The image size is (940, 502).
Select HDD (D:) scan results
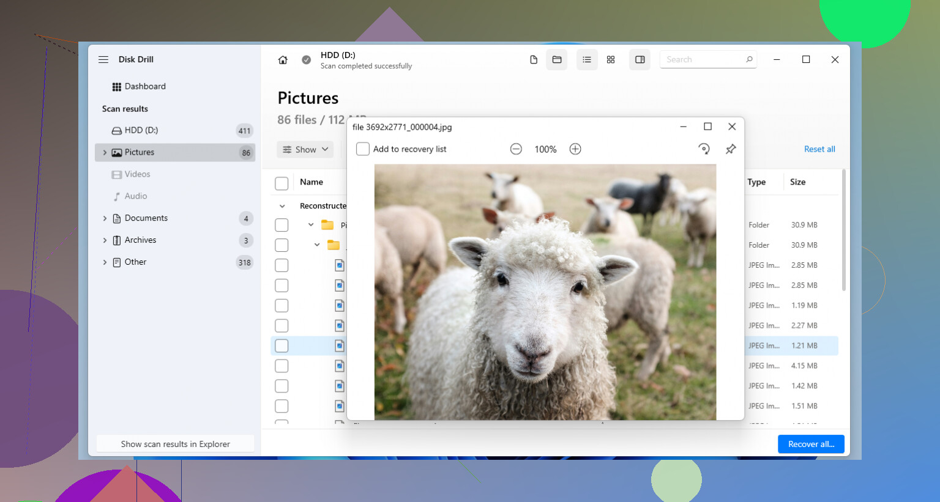(x=175, y=130)
